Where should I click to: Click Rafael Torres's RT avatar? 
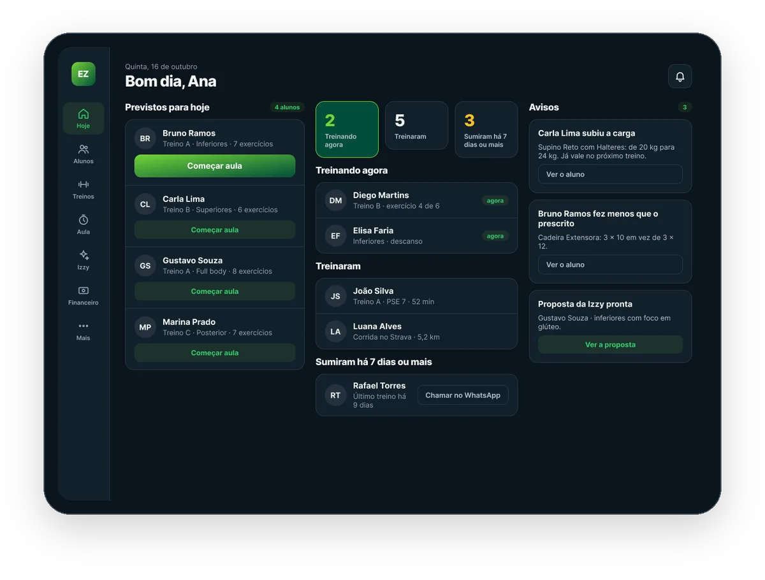[x=335, y=395]
